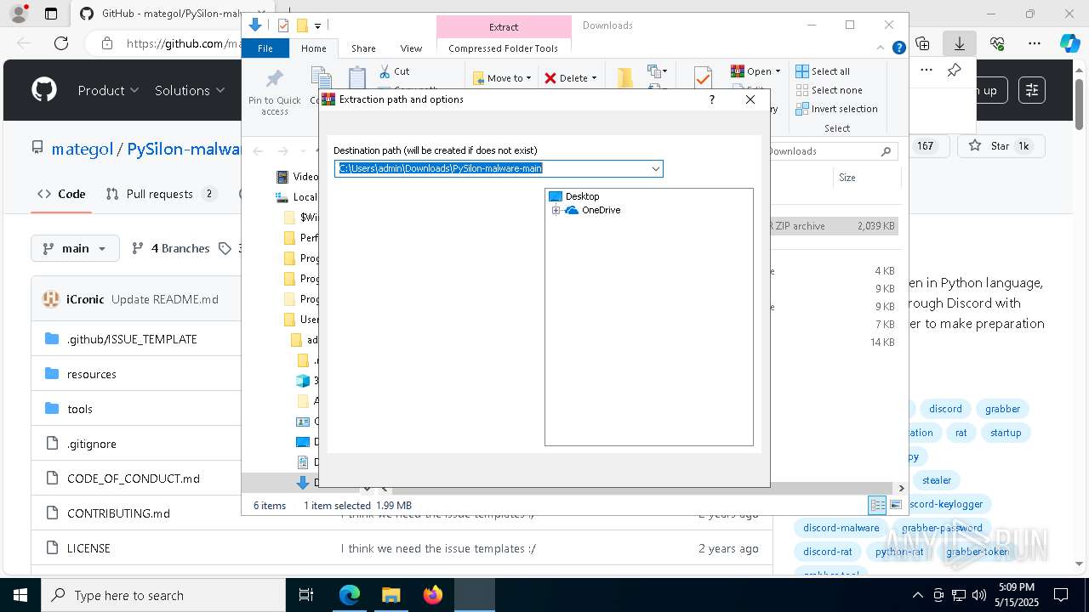The width and height of the screenshot is (1089, 612).
Task: Open Compressed Folder Tools tab
Action: (503, 48)
